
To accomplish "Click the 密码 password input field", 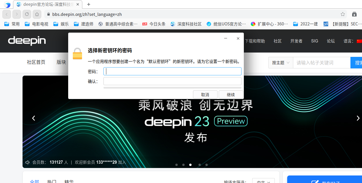I will 172,71.
